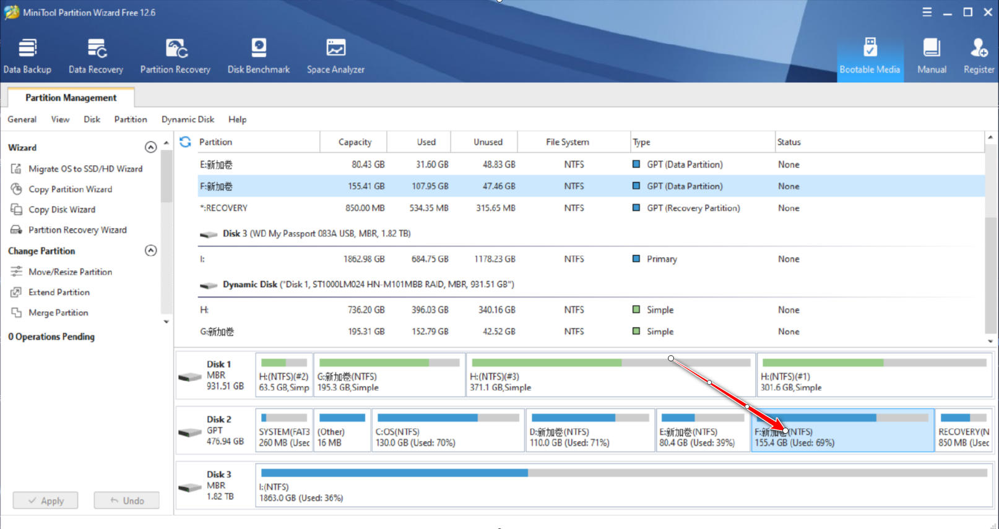Launch Data Recovery from the toolbar
The width and height of the screenshot is (999, 529).
point(96,56)
